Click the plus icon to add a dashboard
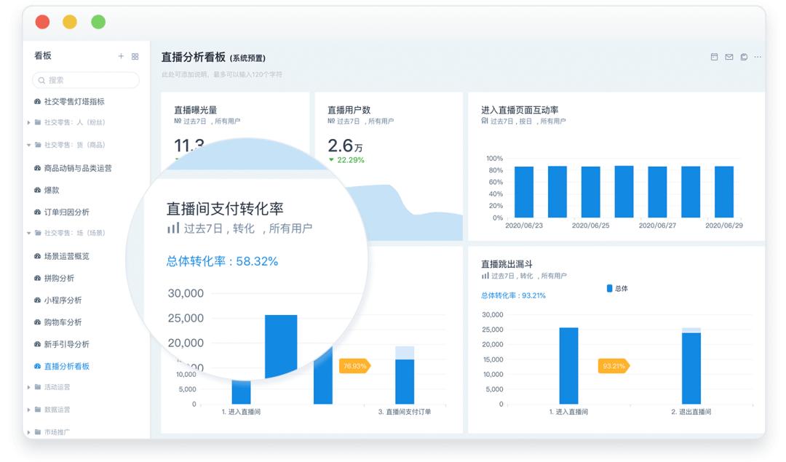 121,56
